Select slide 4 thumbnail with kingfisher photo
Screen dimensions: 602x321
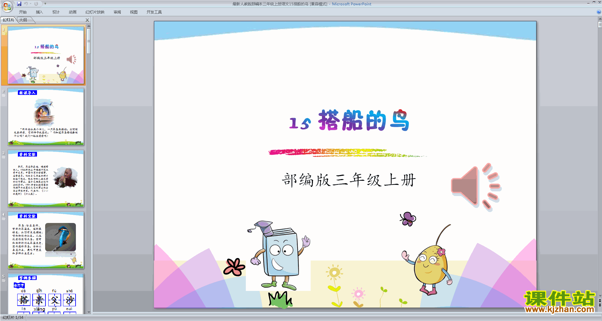pos(46,240)
